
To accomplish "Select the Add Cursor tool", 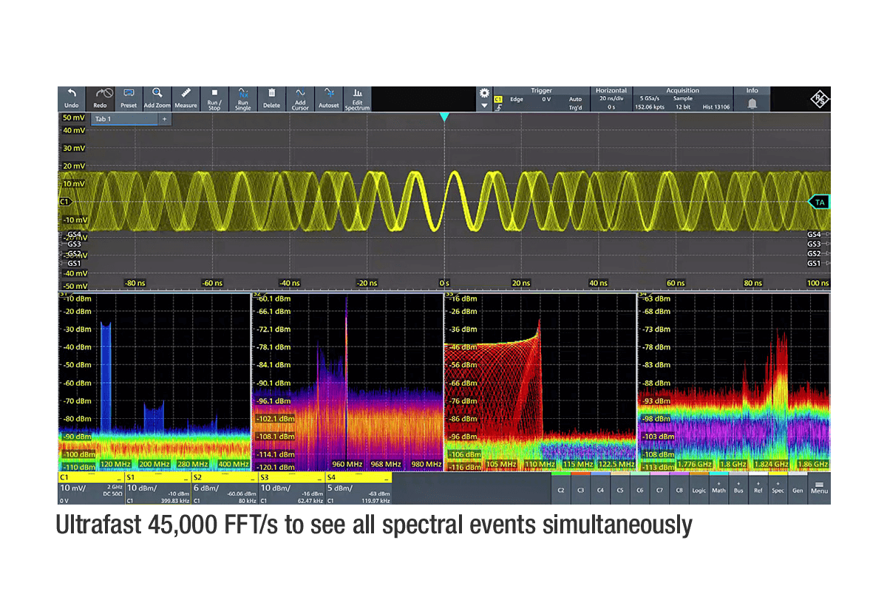I will point(300,99).
